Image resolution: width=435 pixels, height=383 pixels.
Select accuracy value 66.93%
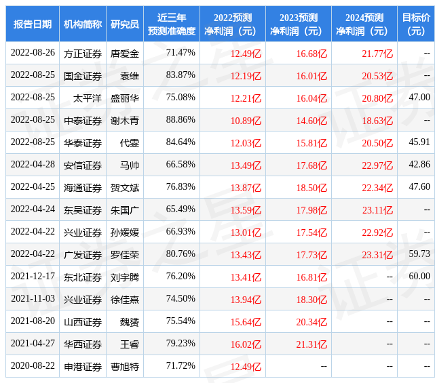[x=181, y=232]
